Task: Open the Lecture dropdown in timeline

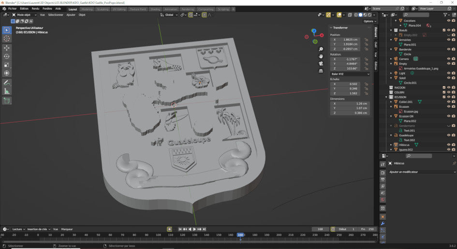Action: tap(18, 229)
